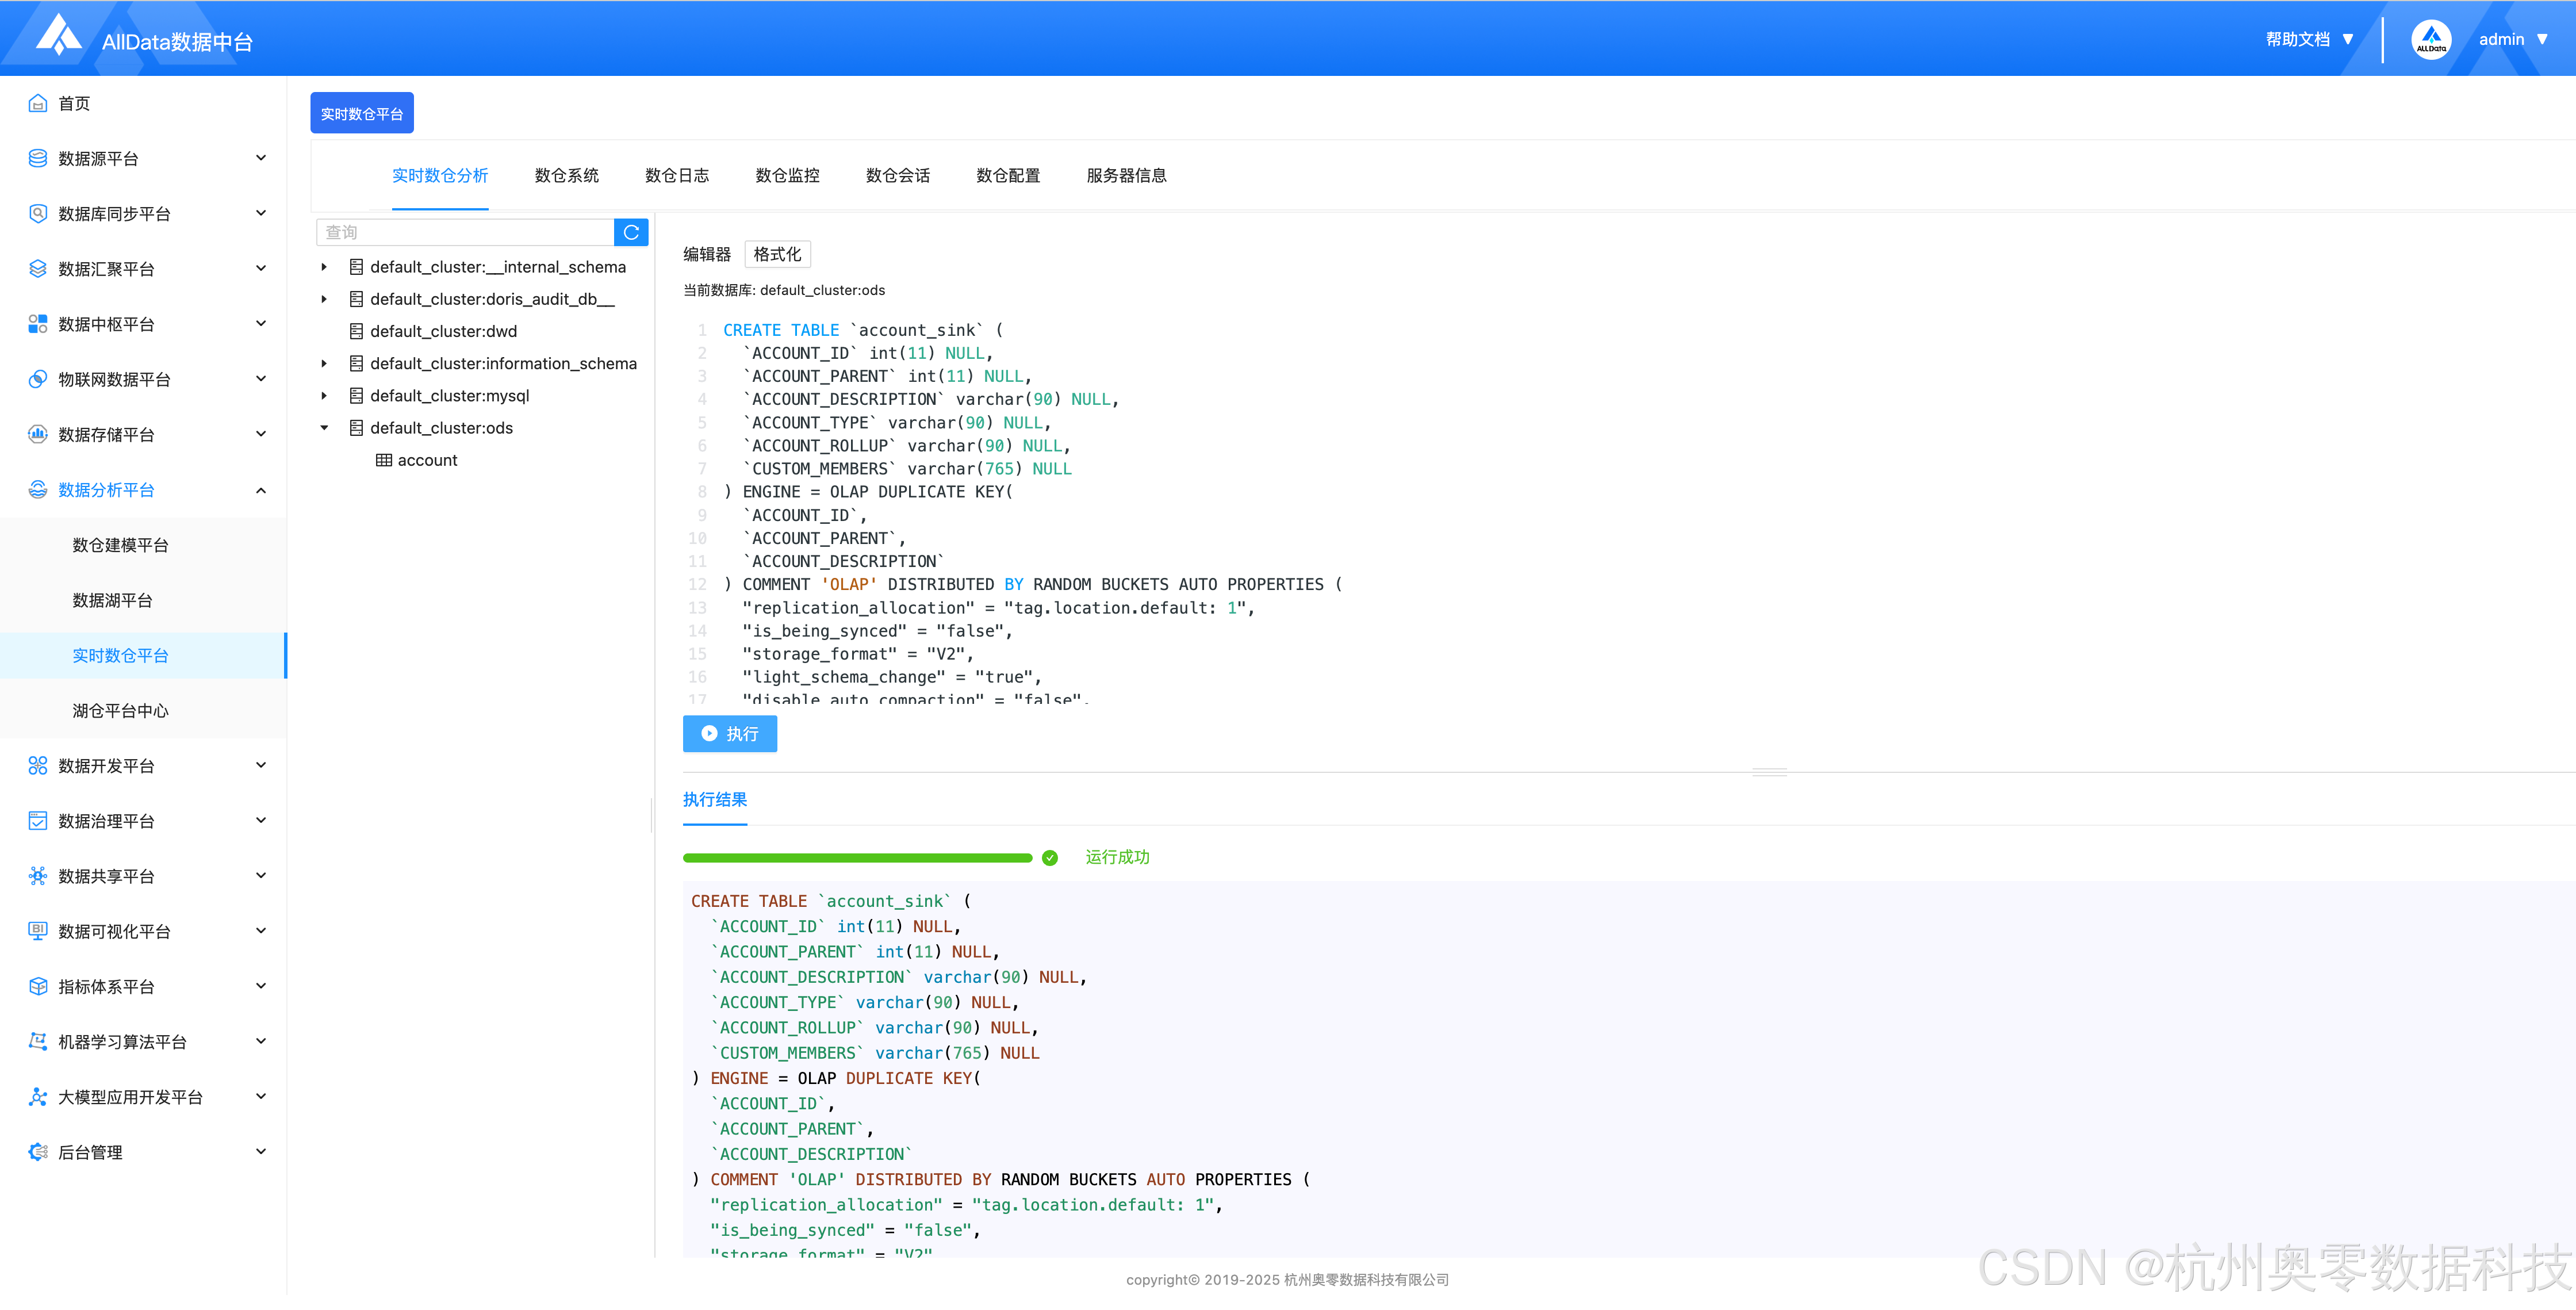The width and height of the screenshot is (2576, 1310).
Task: Click the 数据源平台 database icon
Action: pos(38,158)
